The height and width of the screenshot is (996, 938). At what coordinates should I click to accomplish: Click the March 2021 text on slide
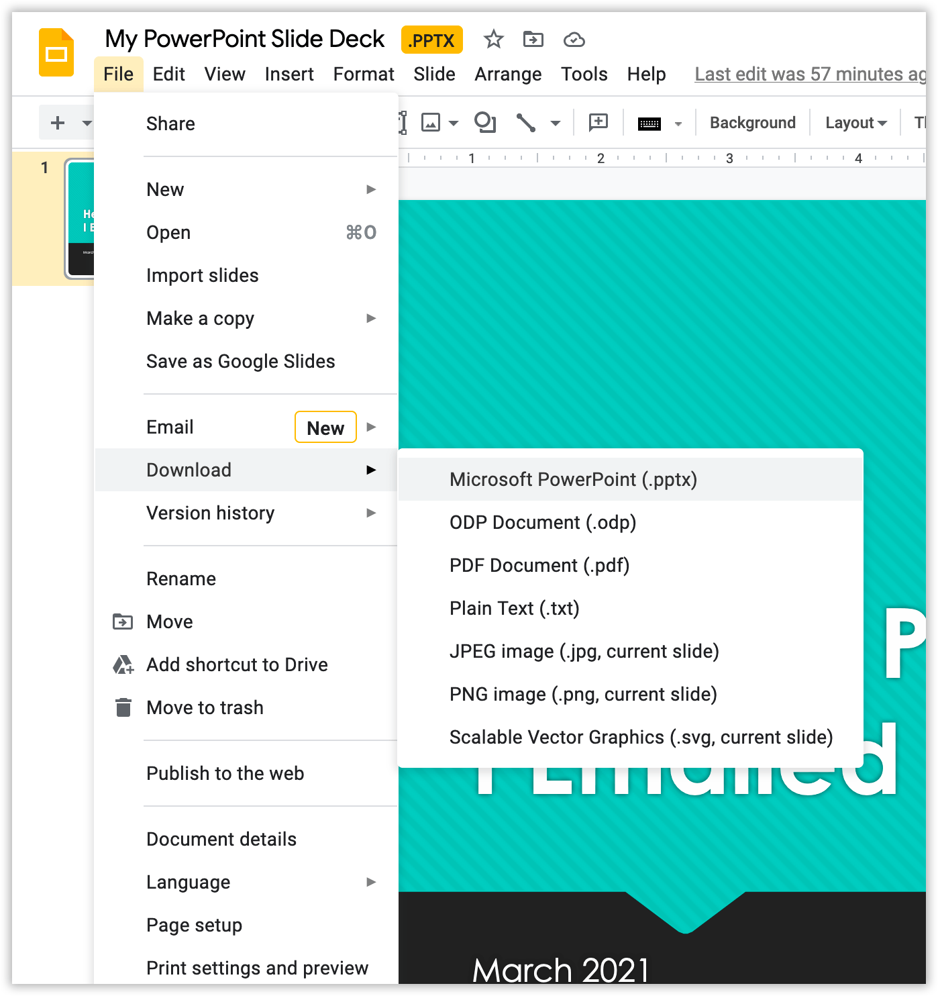[561, 969]
